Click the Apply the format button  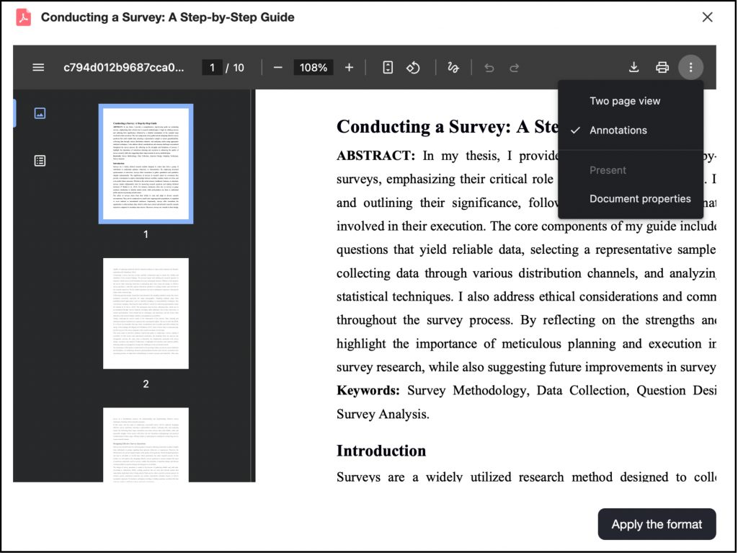coord(657,524)
